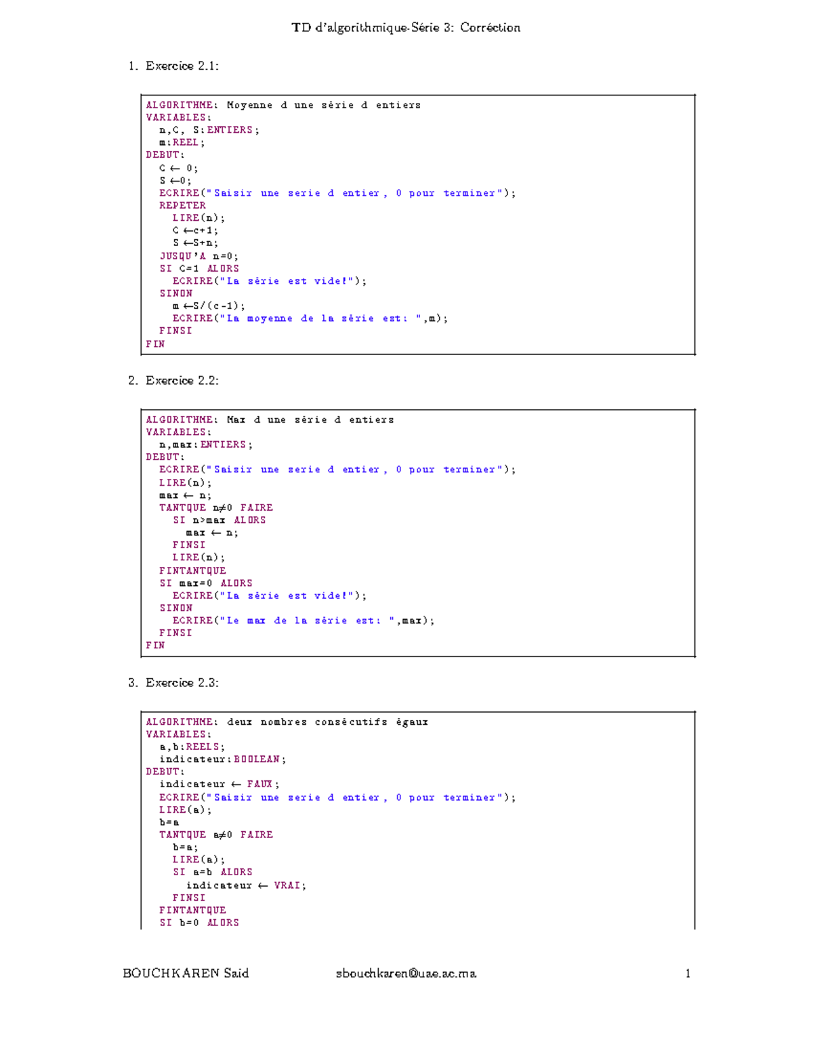Click the REPETER keyword in the code

coord(182,205)
